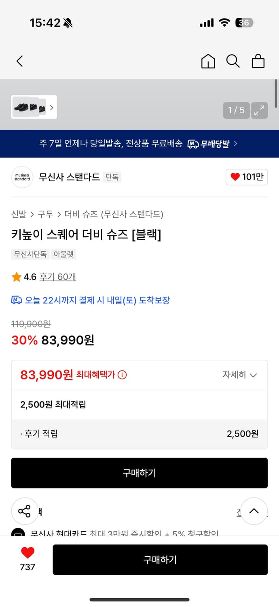The image size is (279, 607).
Task: Toggle the brand favorite heart showing 101만
Action: (247, 177)
